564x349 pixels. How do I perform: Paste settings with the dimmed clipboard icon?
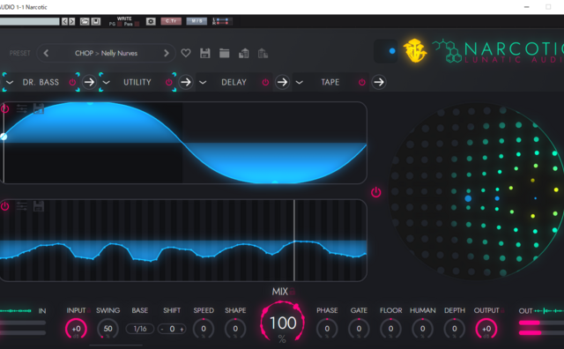click(x=263, y=53)
